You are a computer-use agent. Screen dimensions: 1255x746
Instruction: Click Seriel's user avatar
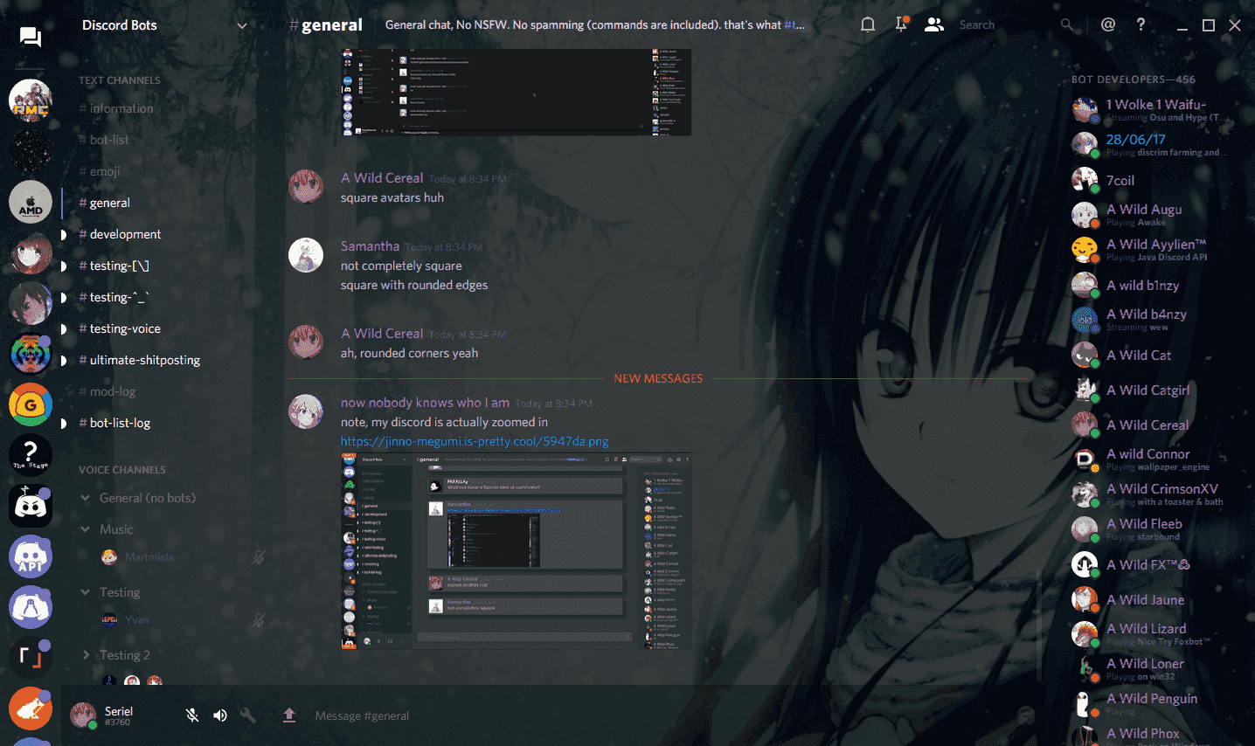[83, 715]
